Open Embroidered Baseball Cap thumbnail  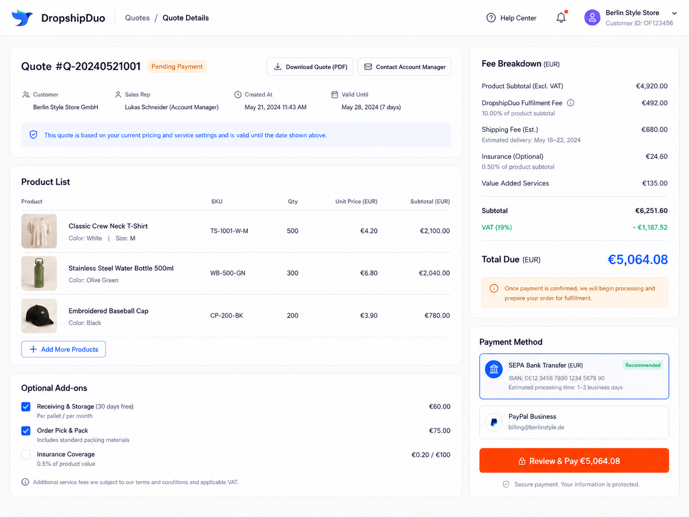pyautogui.click(x=39, y=316)
